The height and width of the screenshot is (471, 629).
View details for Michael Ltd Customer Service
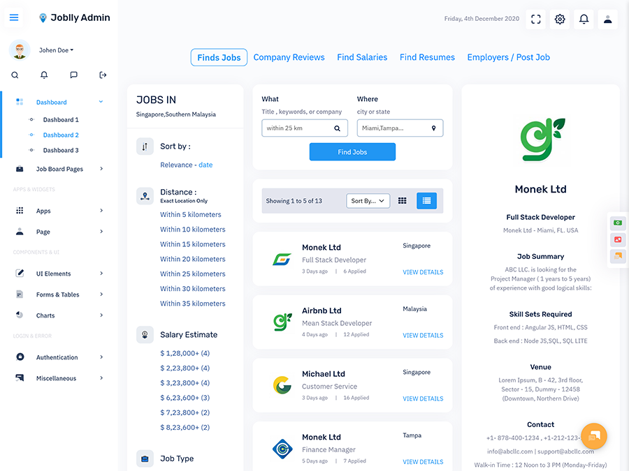pos(423,398)
